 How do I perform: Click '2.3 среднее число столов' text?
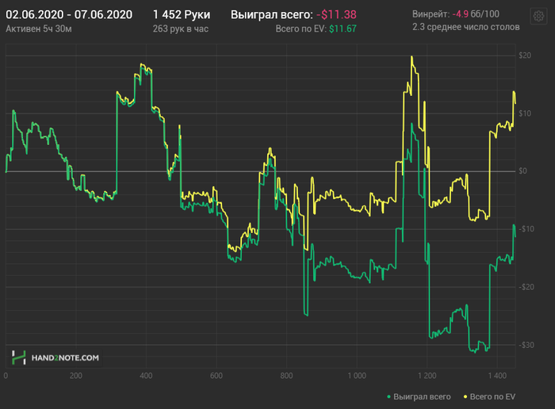click(x=466, y=27)
